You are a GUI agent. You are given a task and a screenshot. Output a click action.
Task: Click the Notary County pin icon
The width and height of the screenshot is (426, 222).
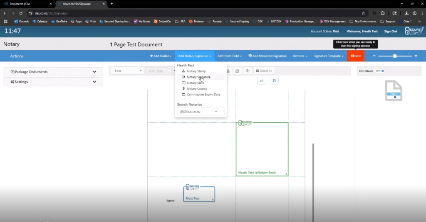tap(183, 89)
